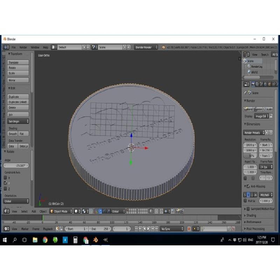Enable the Full Sample checkbox
The width and height of the screenshot is (280, 280).
pos(245,201)
